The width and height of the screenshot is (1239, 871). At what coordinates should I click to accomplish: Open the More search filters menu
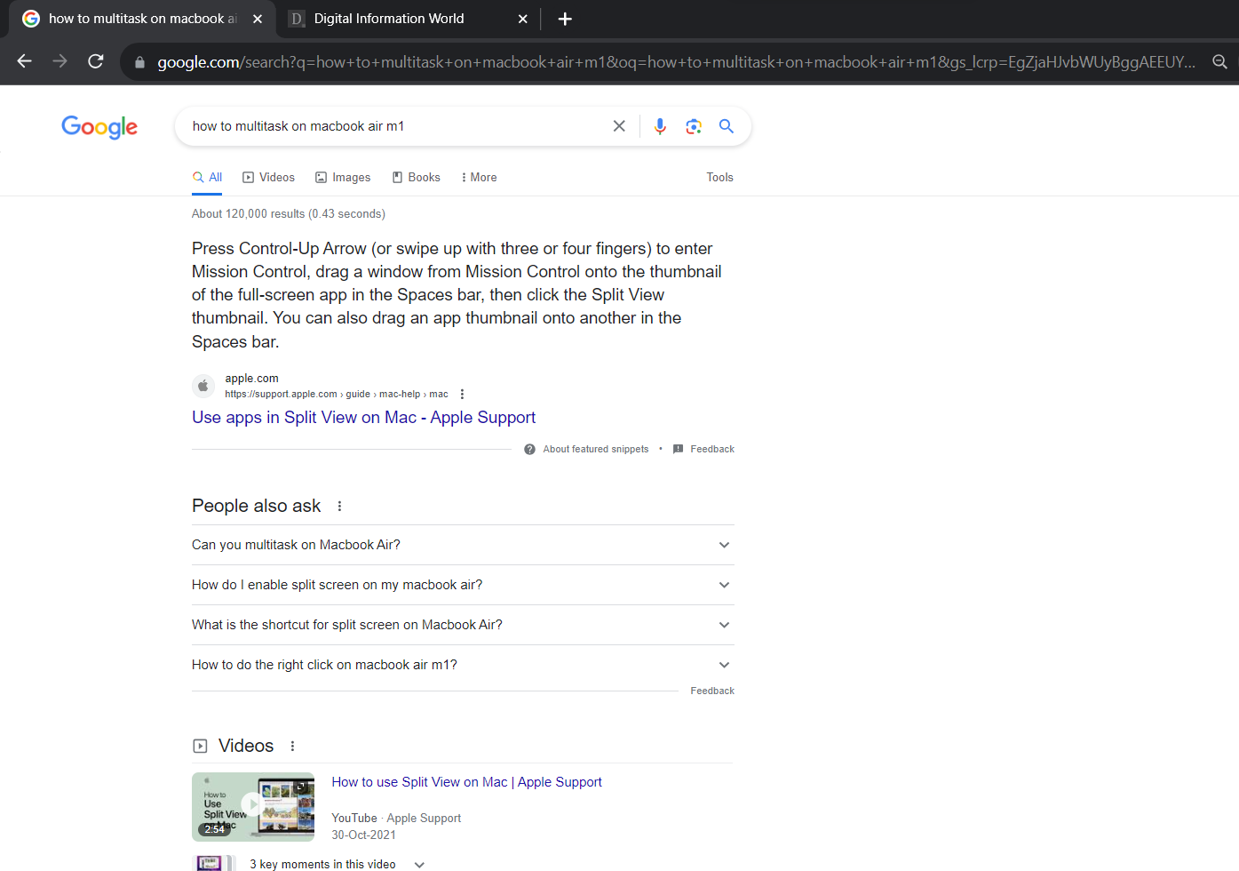coord(479,178)
